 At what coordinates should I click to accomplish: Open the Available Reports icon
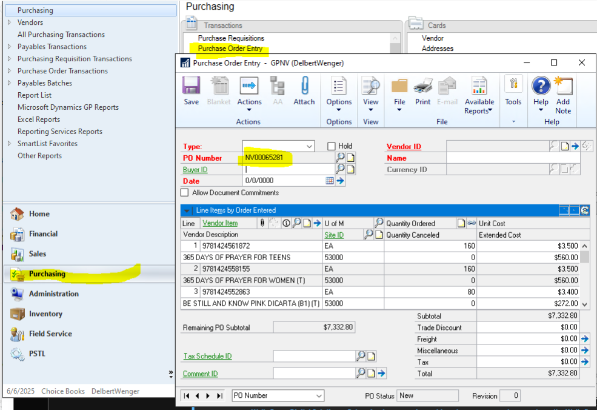pos(479,86)
